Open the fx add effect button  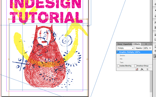[142, 69]
